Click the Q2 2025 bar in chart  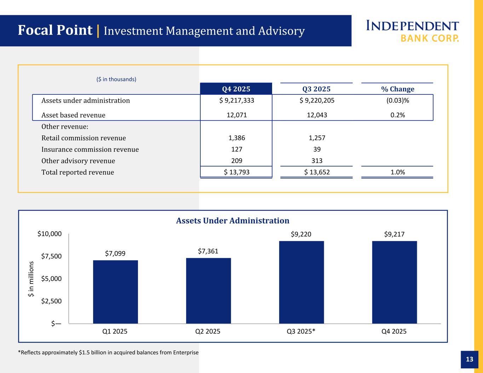(208, 291)
